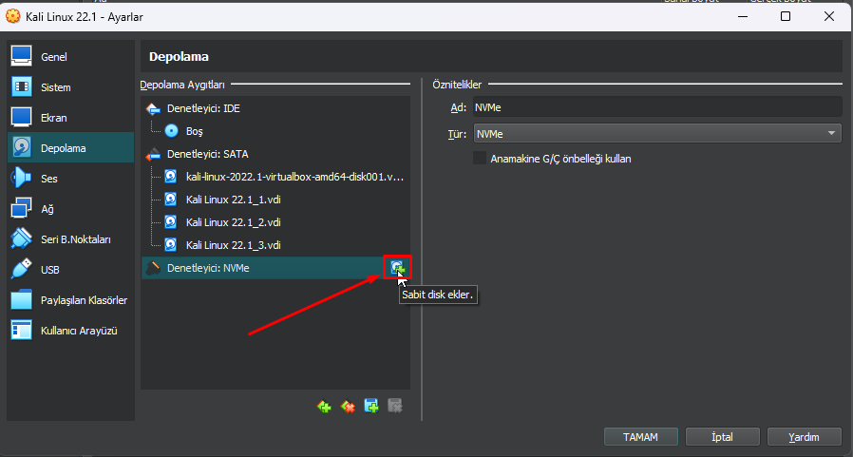The height and width of the screenshot is (457, 853).
Task: Minimize the Ayarlar settings window
Action: point(743,16)
